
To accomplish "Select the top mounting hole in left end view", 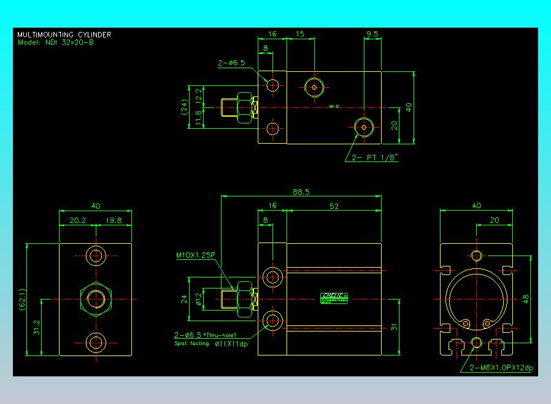I will pos(96,256).
